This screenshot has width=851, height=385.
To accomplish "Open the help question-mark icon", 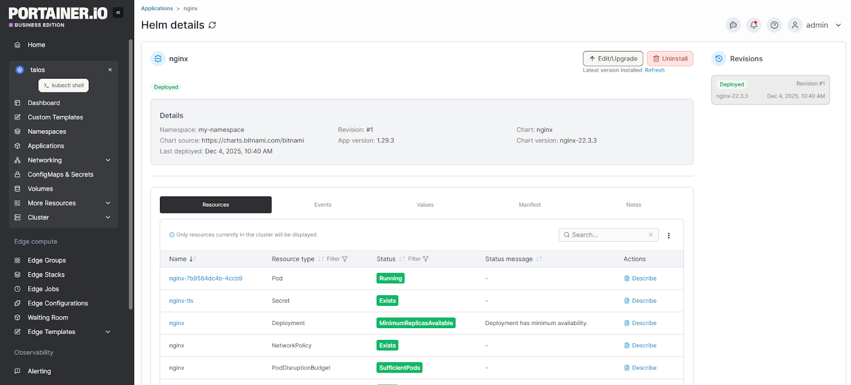I will coord(774,25).
